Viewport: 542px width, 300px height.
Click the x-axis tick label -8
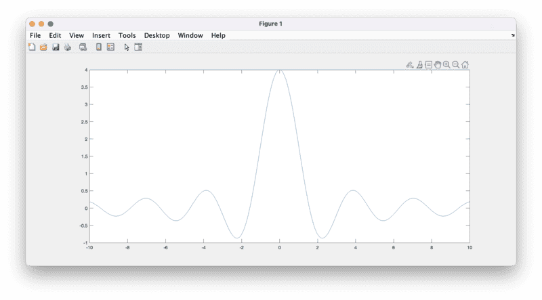(x=127, y=247)
